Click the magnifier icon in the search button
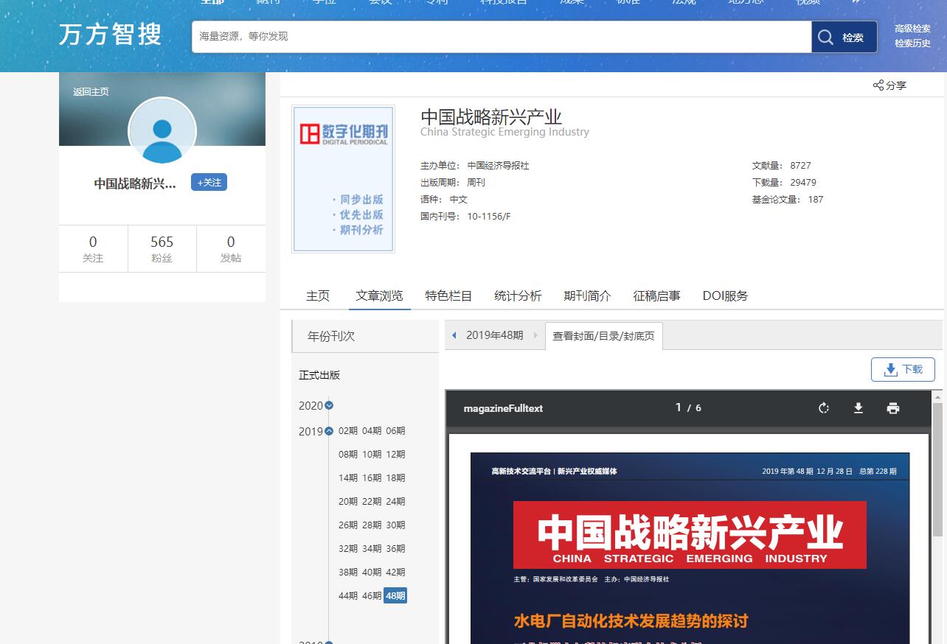This screenshot has height=644, width=947. point(826,37)
